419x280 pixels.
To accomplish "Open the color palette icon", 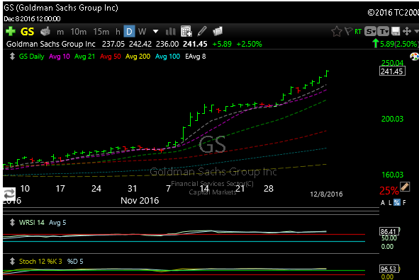I will click(415, 57).
